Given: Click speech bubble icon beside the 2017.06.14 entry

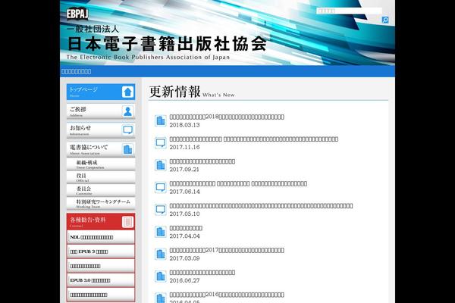Looking at the screenshot, I should point(161,187).
